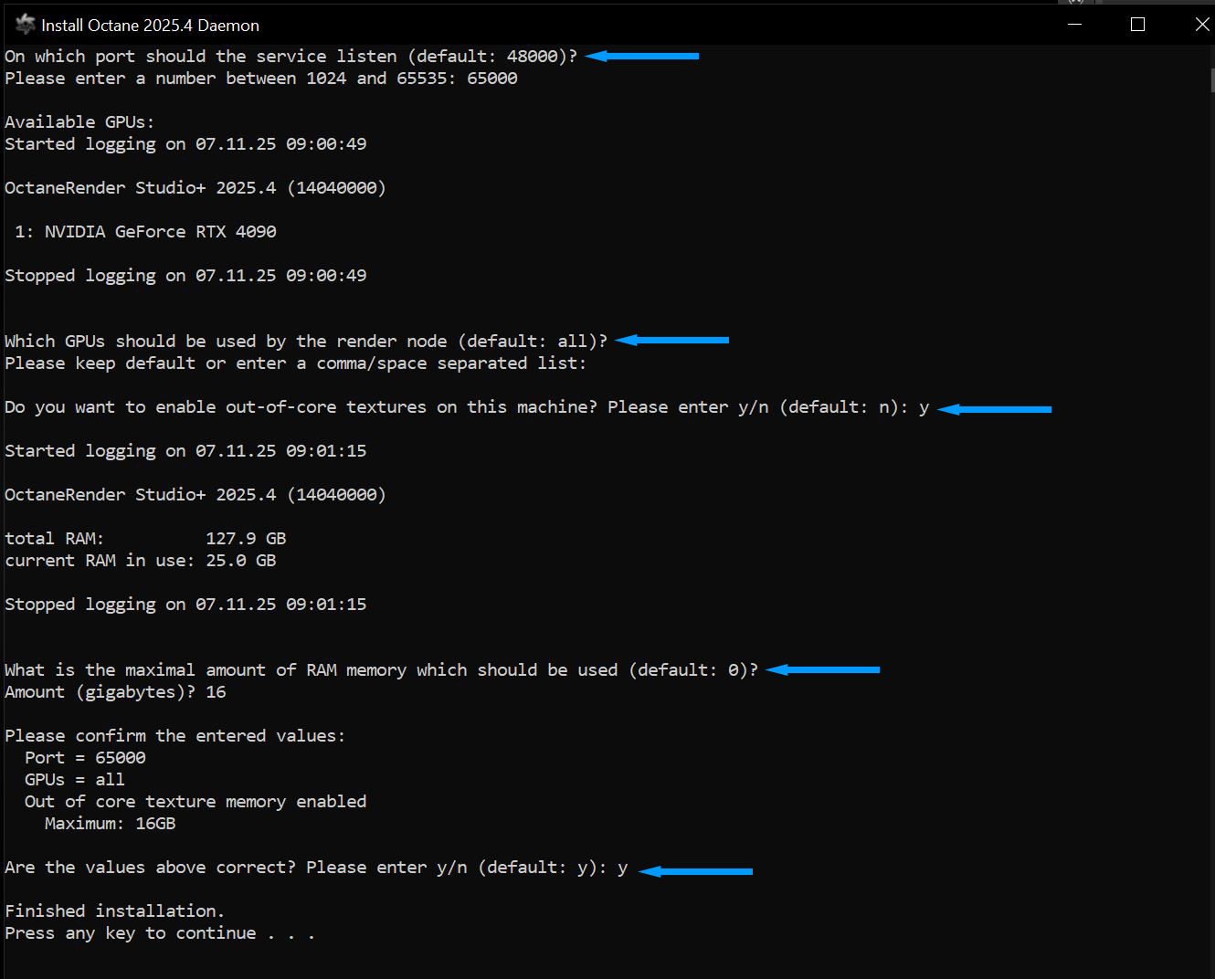Image resolution: width=1215 pixels, height=979 pixels.
Task: Click the 'total RAM: 127.9 GB' line
Action: [145, 539]
